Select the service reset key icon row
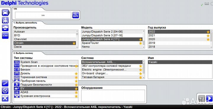The width and height of the screenshot is (213, 109). (46, 66)
